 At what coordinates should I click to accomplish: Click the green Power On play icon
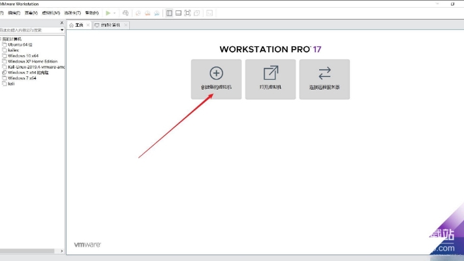[108, 13]
